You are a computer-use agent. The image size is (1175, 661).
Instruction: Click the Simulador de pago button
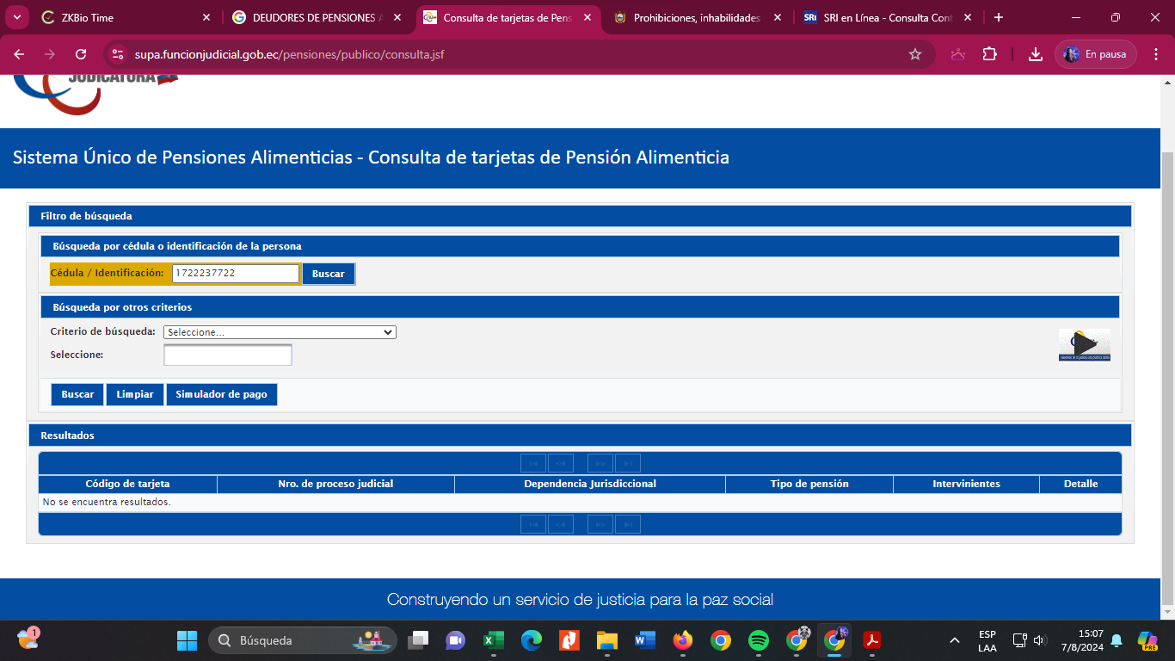coord(221,394)
